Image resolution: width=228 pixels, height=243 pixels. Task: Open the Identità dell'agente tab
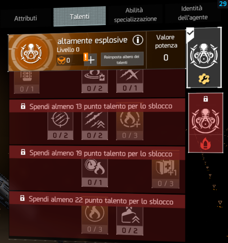pyautogui.click(x=193, y=13)
